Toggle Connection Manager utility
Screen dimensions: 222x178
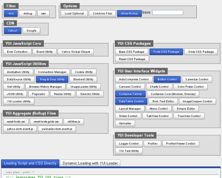(52, 72)
